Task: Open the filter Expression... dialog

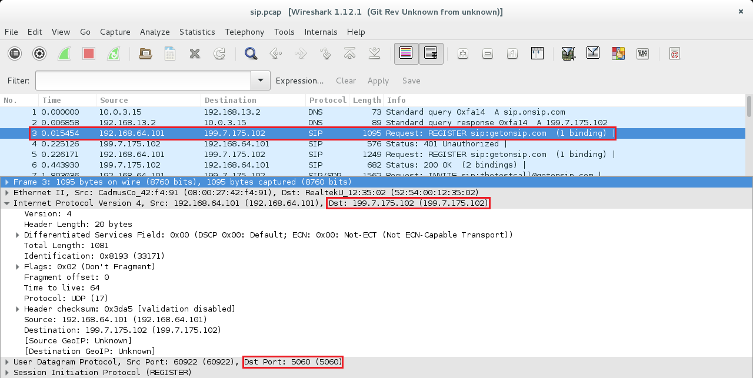Action: click(x=299, y=81)
